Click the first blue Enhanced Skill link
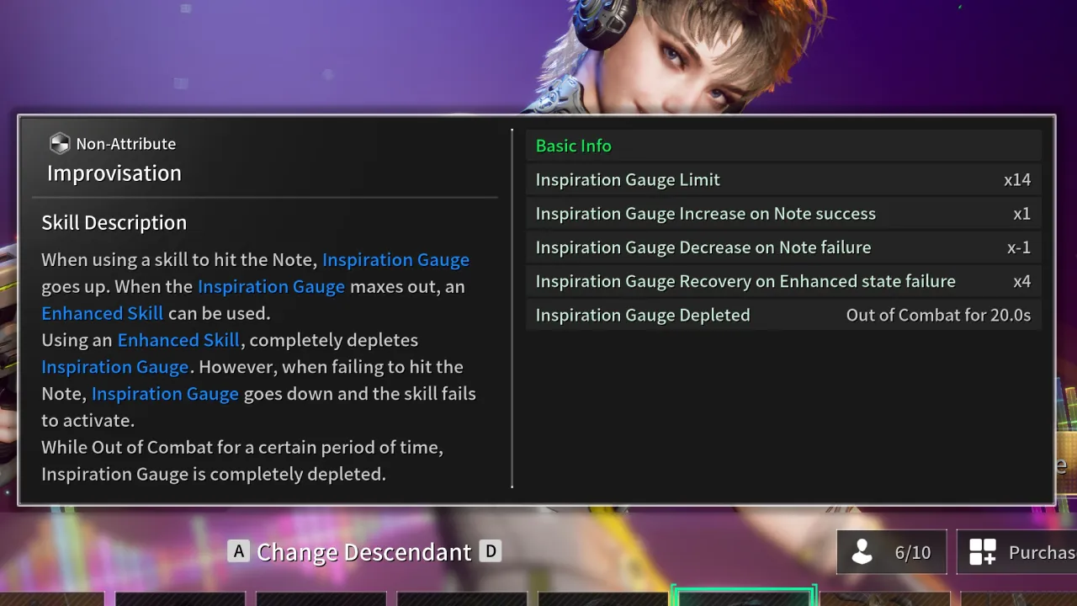Image resolution: width=1077 pixels, height=606 pixels. click(102, 314)
